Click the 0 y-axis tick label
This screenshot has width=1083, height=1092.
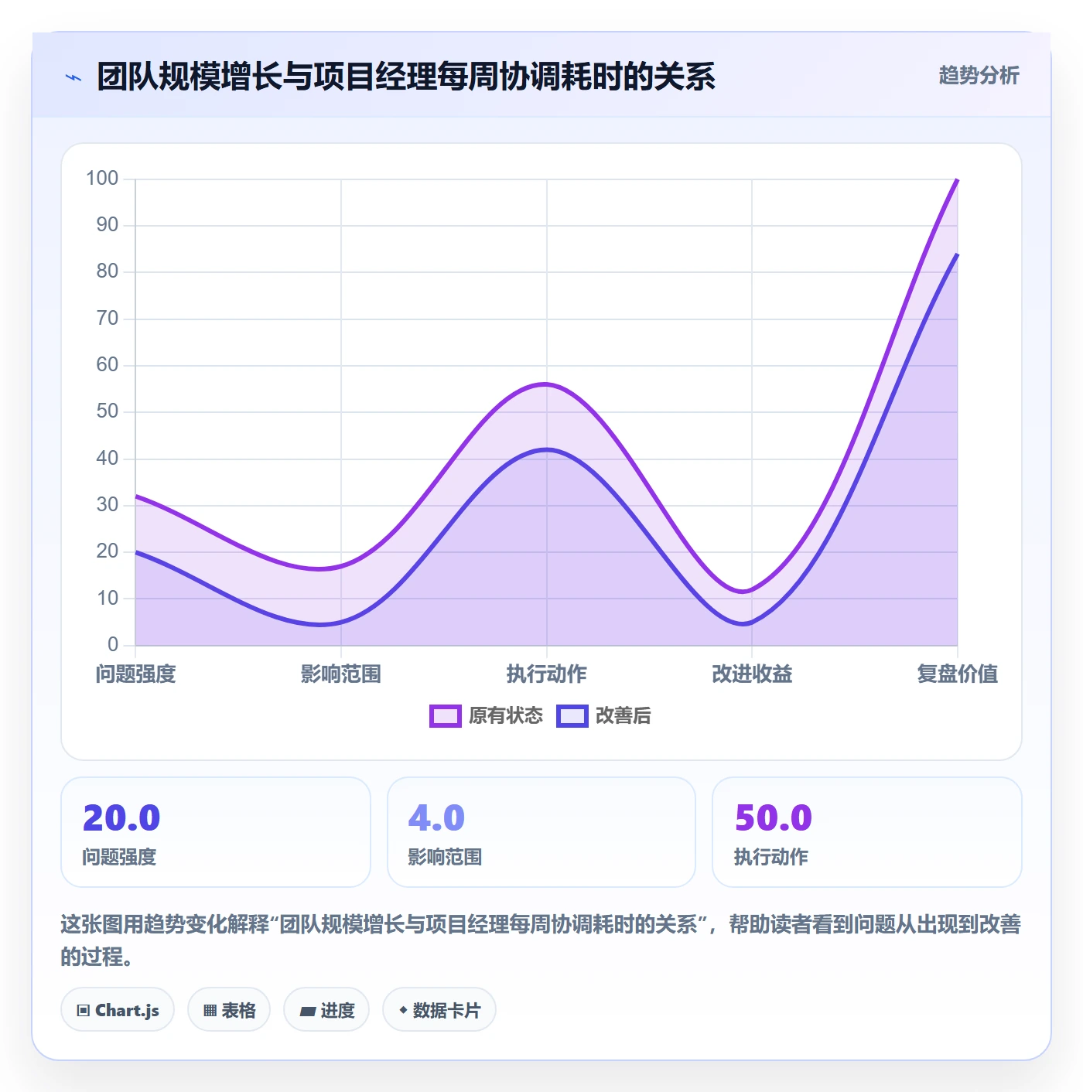(113, 644)
